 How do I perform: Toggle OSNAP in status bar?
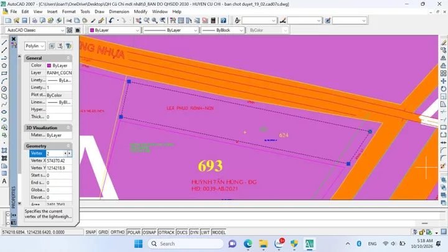pyautogui.click(x=149, y=232)
